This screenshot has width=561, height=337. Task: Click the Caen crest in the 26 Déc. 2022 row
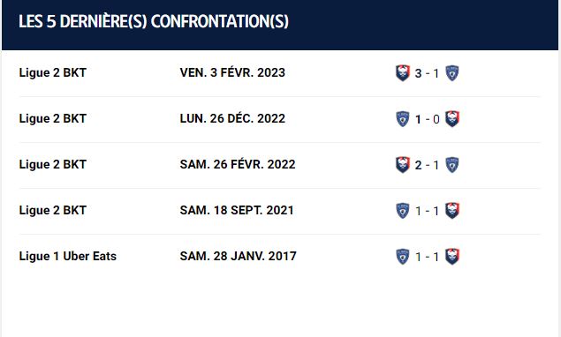(x=452, y=119)
